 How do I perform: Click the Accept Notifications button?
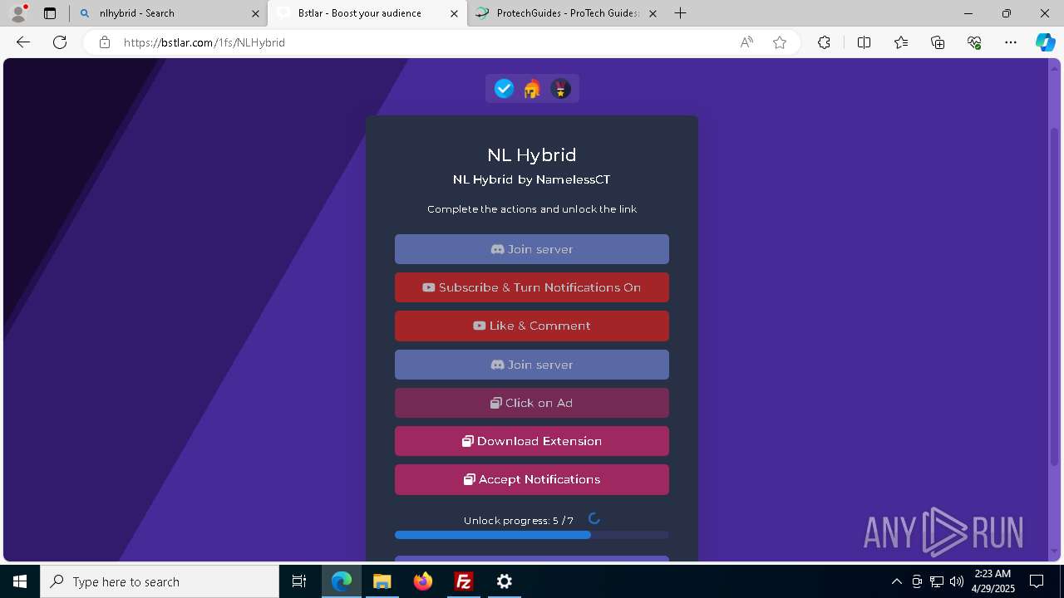pyautogui.click(x=532, y=479)
